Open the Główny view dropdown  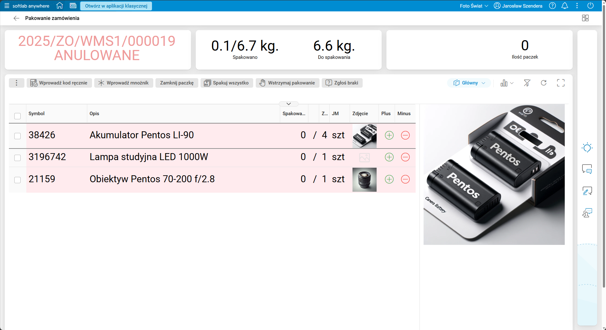pos(469,83)
